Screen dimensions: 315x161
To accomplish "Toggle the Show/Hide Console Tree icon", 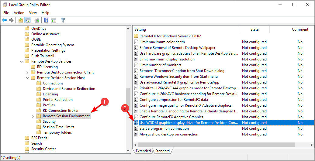I will (28, 20).
